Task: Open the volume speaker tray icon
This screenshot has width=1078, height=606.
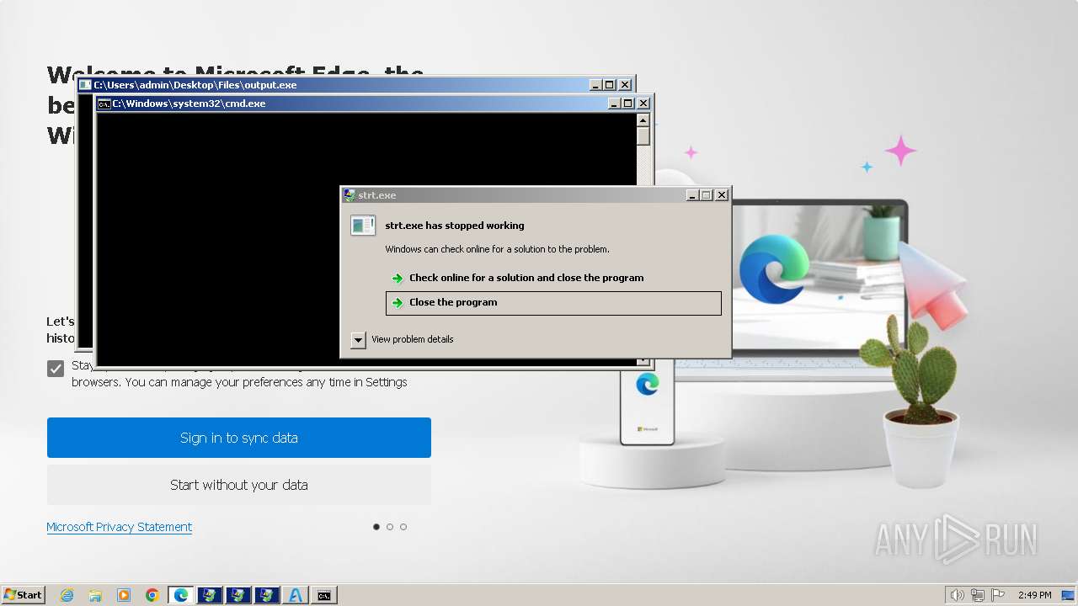Action: point(957,595)
